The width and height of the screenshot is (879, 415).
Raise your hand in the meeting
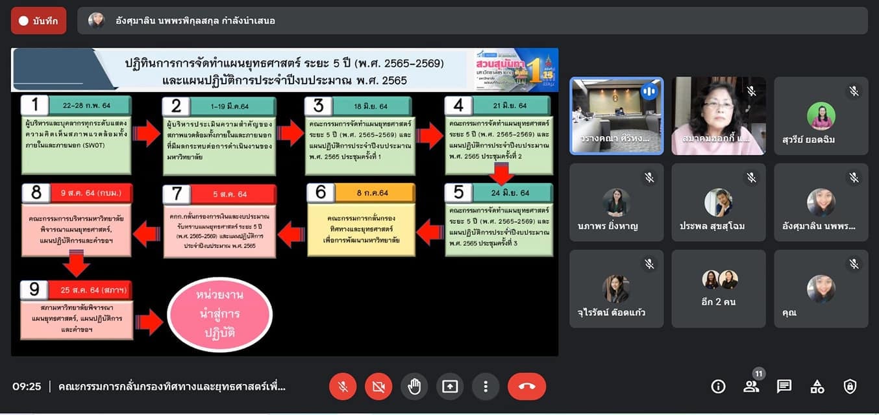coord(414,386)
